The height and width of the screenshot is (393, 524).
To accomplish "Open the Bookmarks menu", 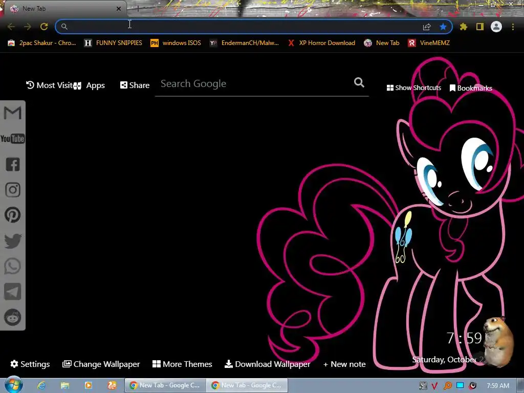I will tap(471, 88).
